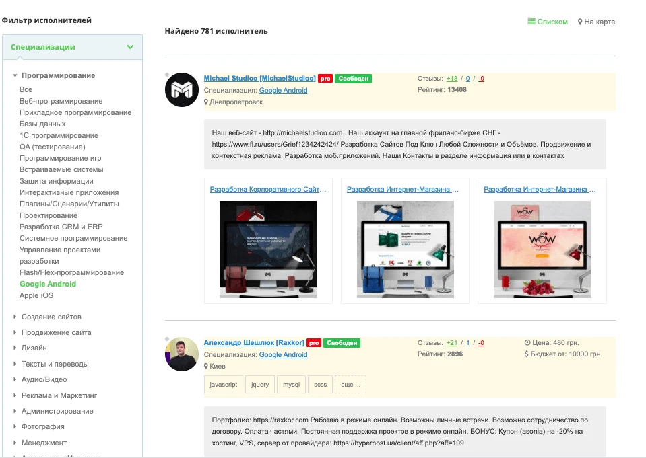646x458 pixels.
Task: Click the scss skill tag
Action: 320,384
